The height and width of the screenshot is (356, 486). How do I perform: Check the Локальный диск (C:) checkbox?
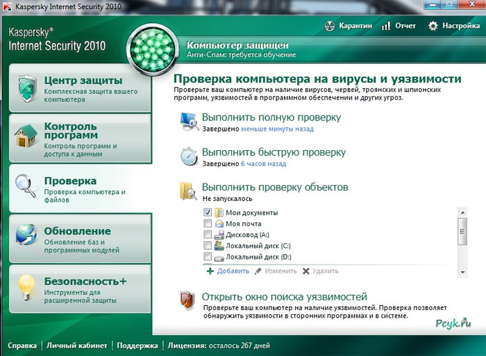pos(208,245)
